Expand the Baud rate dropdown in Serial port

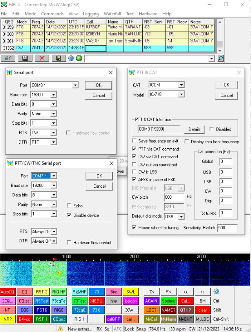53,95
